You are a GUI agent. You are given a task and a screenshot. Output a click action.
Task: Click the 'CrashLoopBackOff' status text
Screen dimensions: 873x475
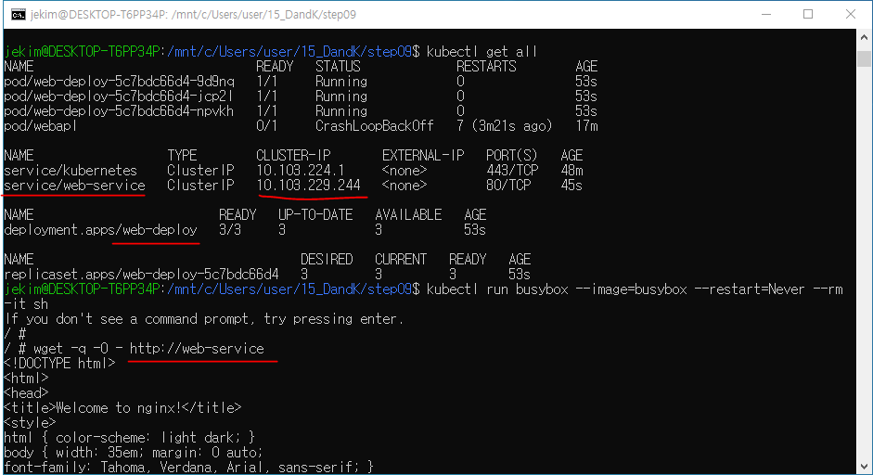(x=375, y=126)
